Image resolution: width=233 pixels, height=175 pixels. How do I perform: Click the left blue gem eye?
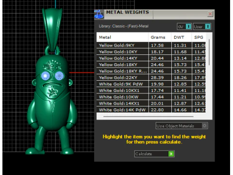46,76
